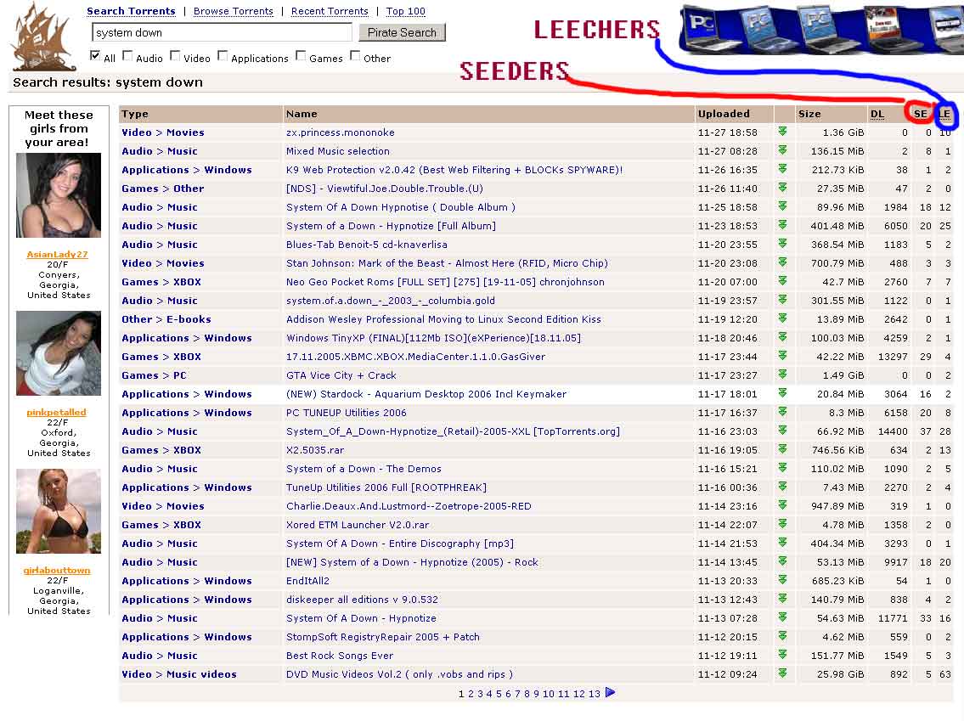Viewport: 964px width, 721px height.
Task: Check the Other filter checkbox
Action: click(355, 55)
